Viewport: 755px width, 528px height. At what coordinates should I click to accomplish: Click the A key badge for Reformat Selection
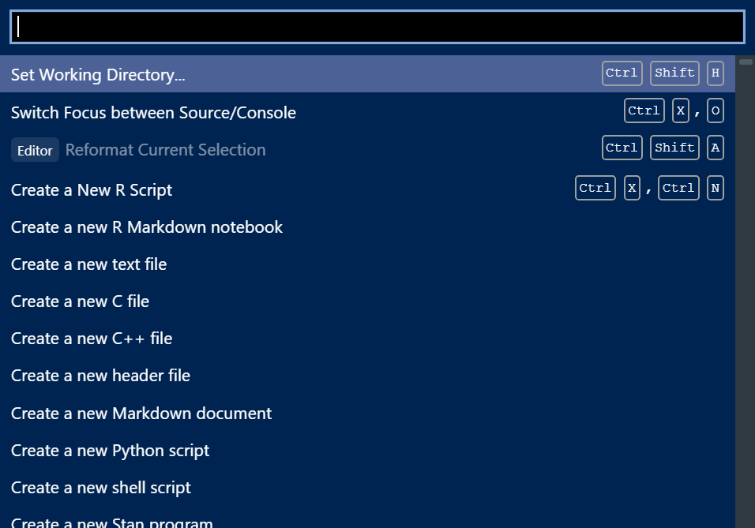pyautogui.click(x=715, y=148)
